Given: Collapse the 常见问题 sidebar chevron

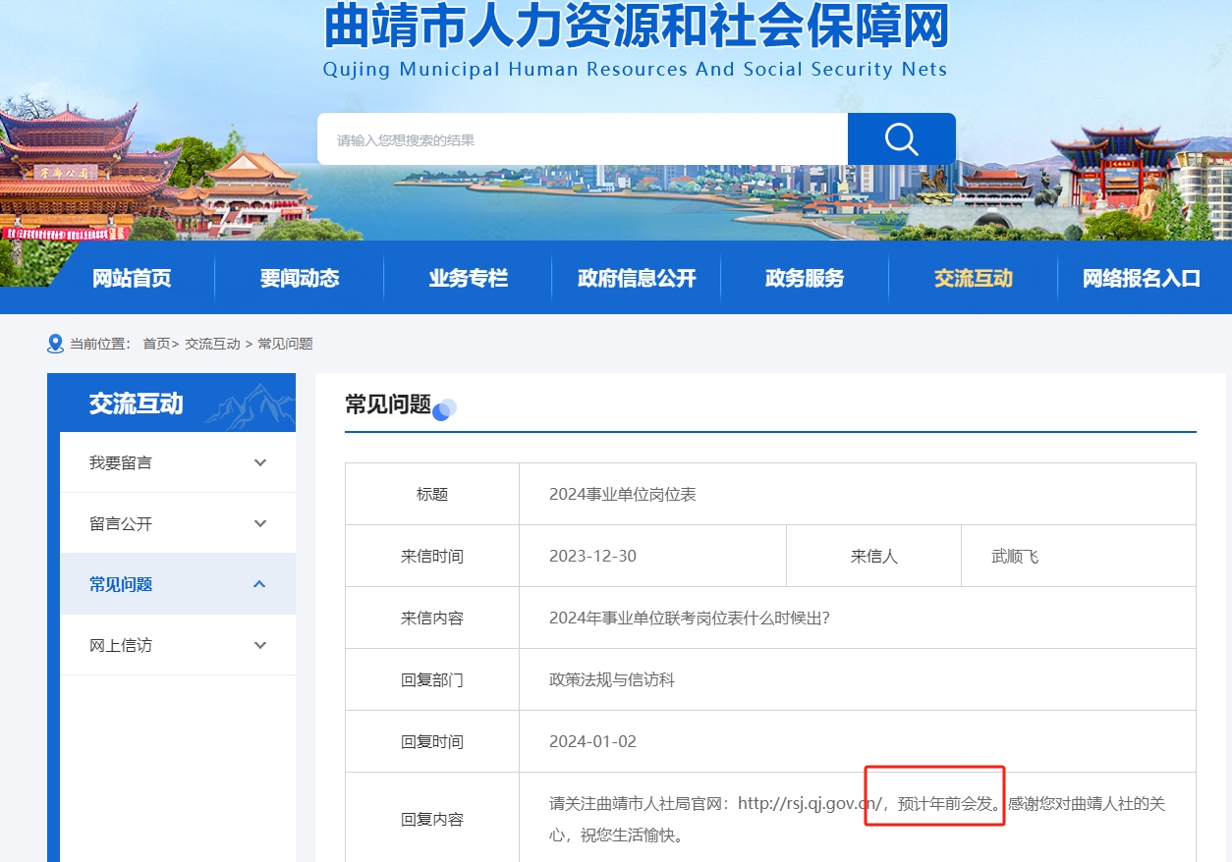Looking at the screenshot, I should (x=260, y=584).
